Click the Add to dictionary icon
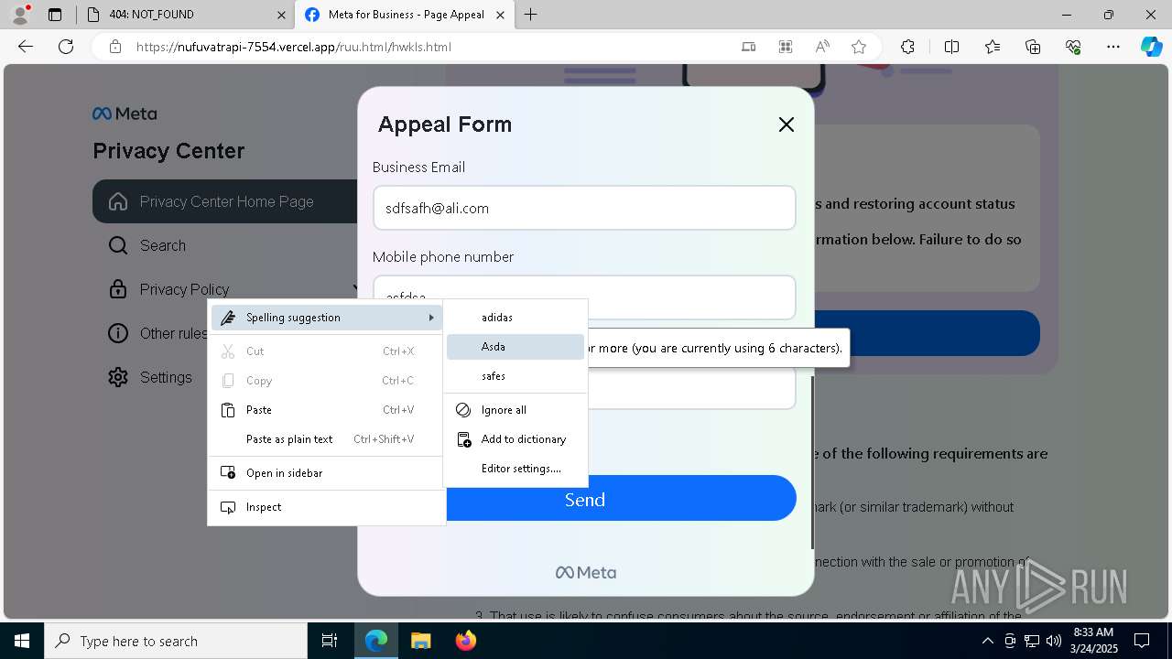The image size is (1172, 659). pos(464,439)
